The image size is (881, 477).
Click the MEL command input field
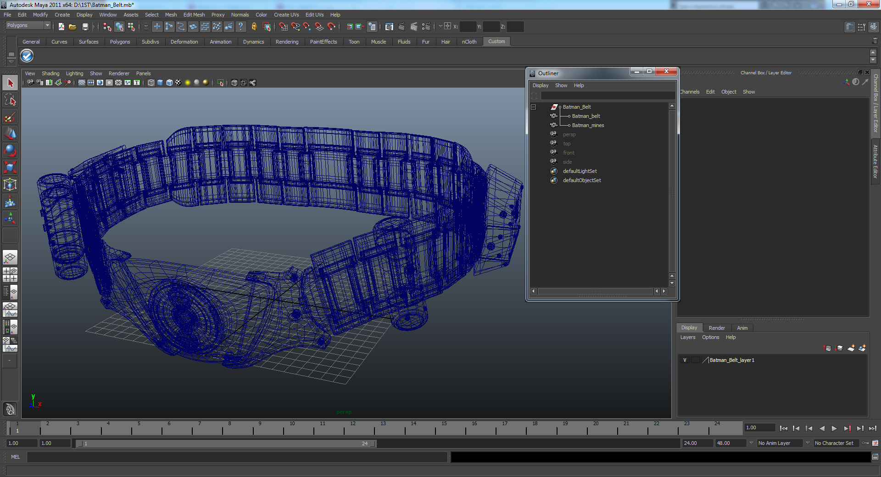237,457
